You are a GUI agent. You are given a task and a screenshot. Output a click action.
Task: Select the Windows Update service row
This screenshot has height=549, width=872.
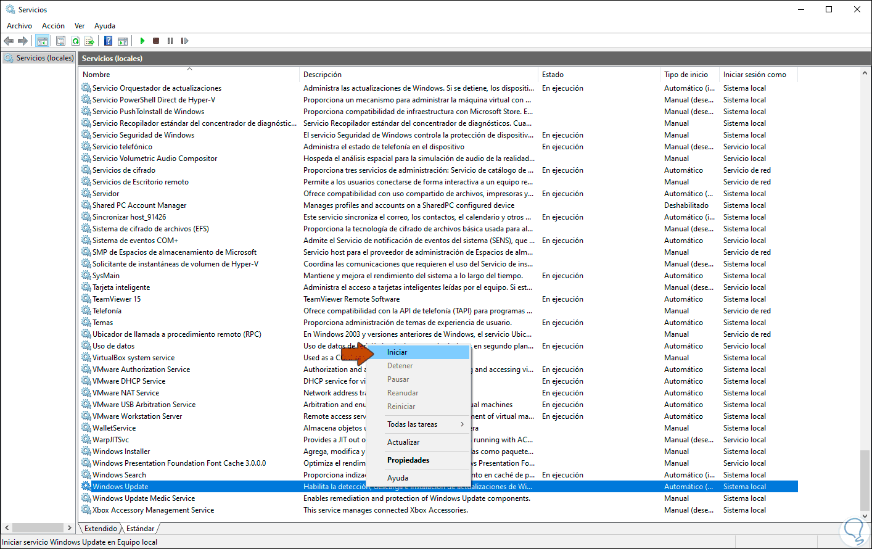point(439,487)
